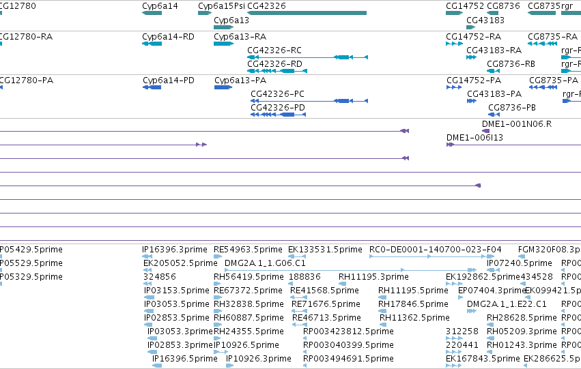
Task: Select the IP16396.3prime EST label
Action: 175,250
